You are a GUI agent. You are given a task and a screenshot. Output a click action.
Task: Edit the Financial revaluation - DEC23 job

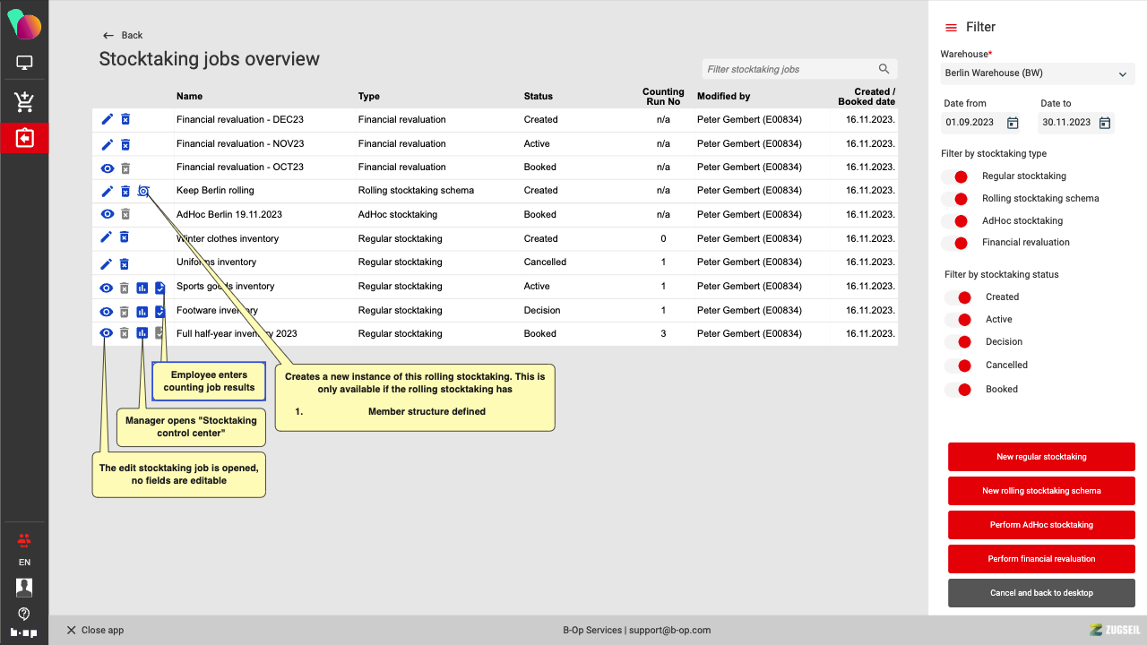108,119
